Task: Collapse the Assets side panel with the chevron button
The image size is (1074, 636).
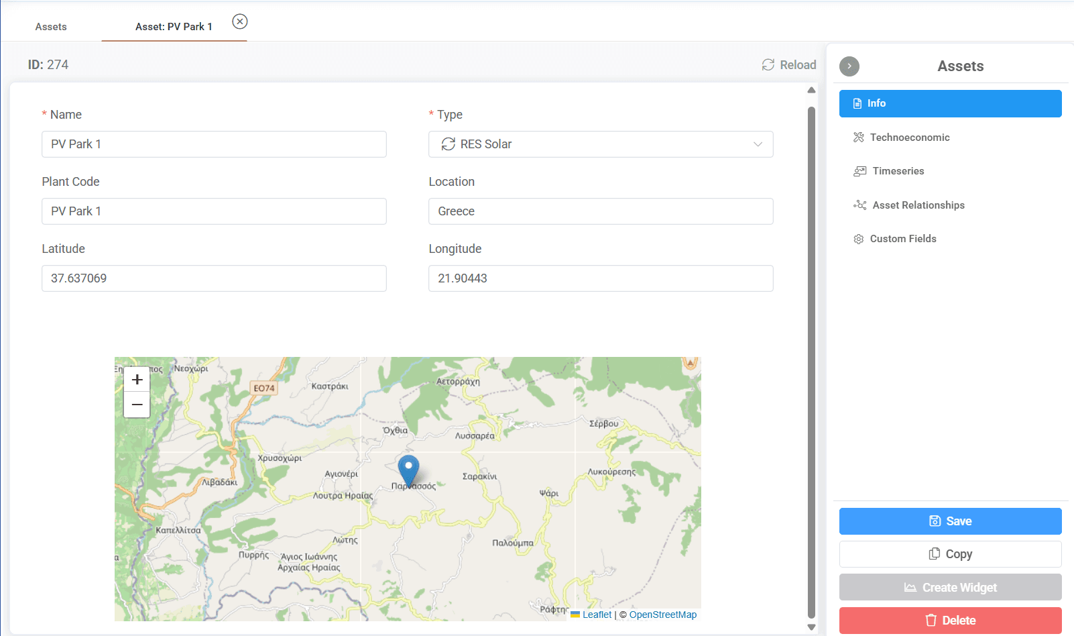Action: (849, 66)
